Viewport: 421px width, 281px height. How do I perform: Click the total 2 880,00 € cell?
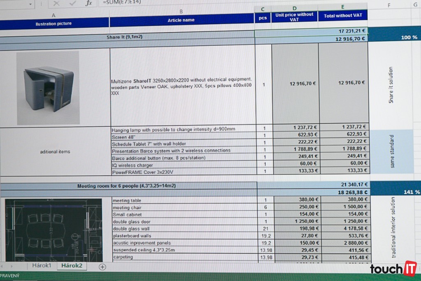(x=346, y=243)
